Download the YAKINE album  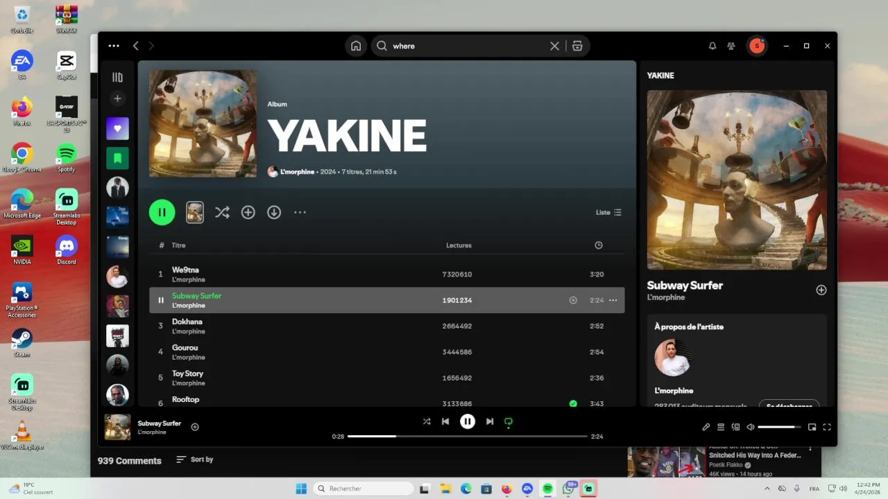tap(274, 212)
